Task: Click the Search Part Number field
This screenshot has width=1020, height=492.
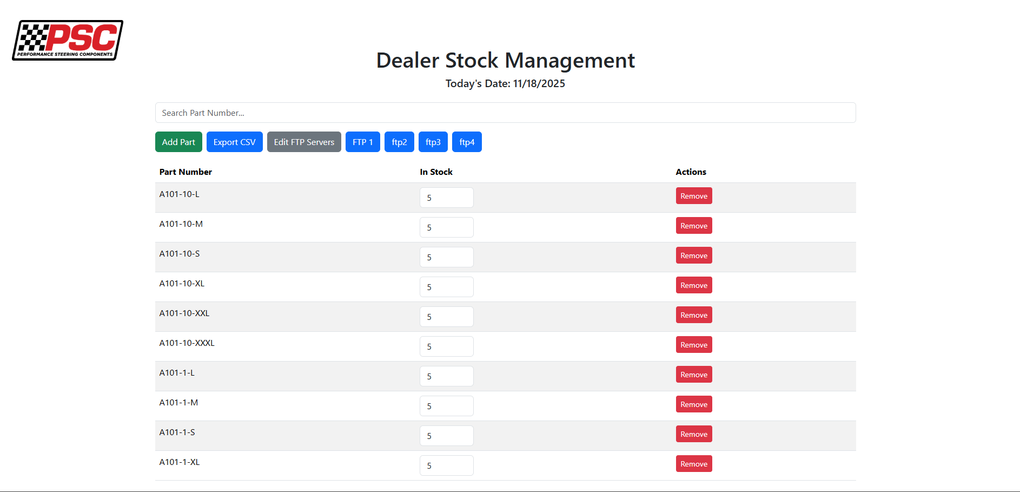Action: pyautogui.click(x=505, y=113)
